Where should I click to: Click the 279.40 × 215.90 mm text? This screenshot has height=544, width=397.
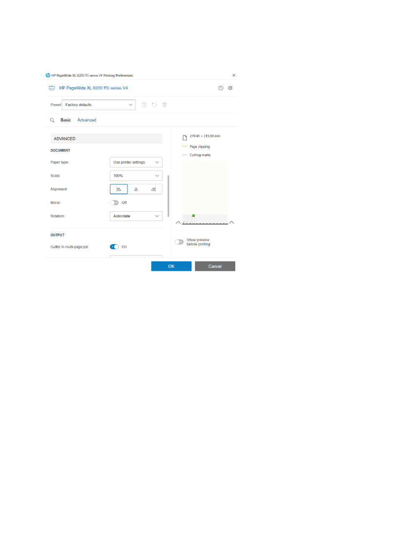coord(205,136)
